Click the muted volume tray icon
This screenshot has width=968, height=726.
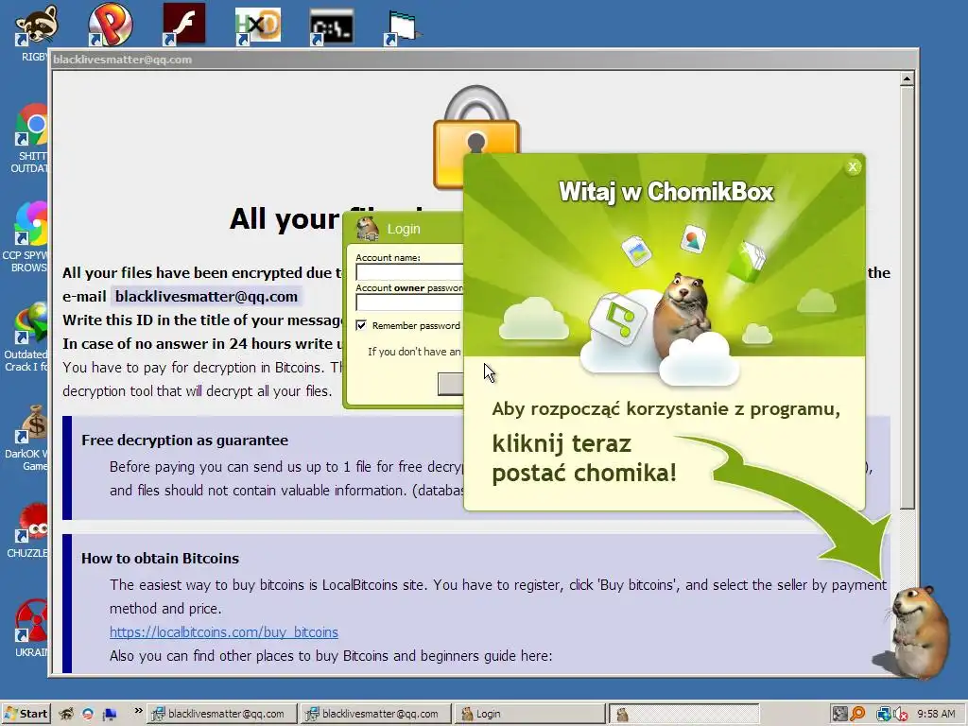coord(900,715)
